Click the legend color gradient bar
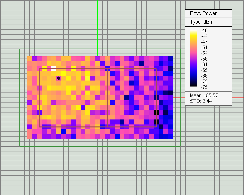 193,58
